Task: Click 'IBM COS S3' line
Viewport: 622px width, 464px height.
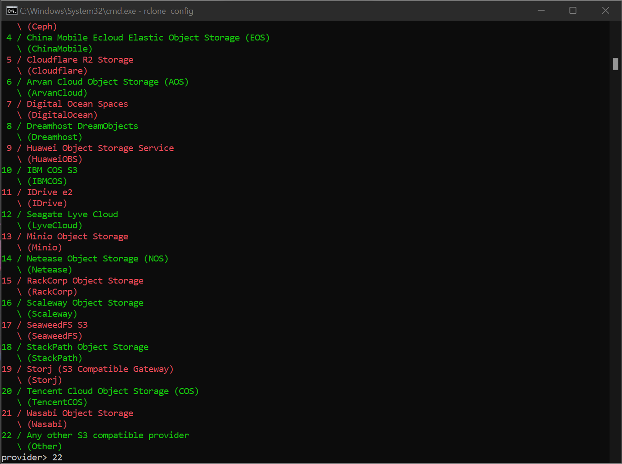Action: (52, 170)
